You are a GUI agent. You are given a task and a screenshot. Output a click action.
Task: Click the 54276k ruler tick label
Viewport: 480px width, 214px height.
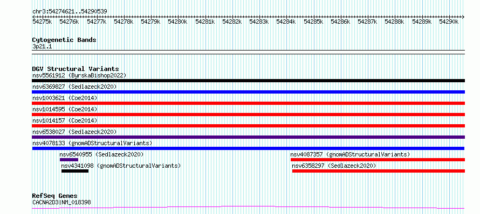pos(69,22)
